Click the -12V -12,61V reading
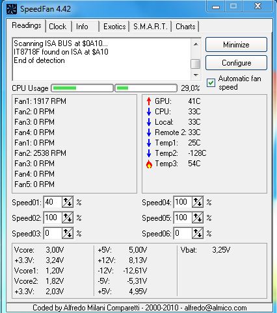Screen dimensions: 277x313 pyautogui.click(x=123, y=271)
